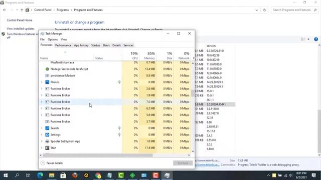The image size is (321, 180).
Task: Switch to the Users tab
Action: [x=106, y=45]
